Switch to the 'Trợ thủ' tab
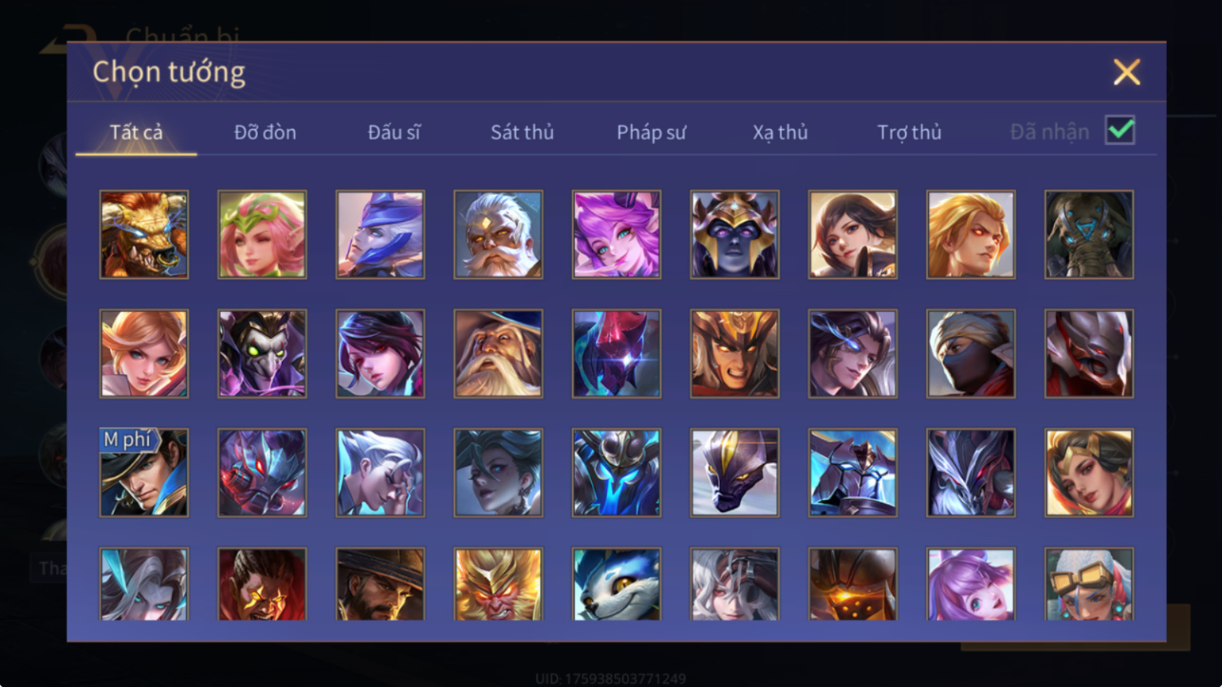Image resolution: width=1222 pixels, height=687 pixels. [x=909, y=132]
